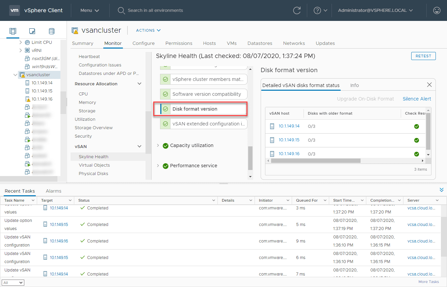The image size is (447, 287).
Task: Click the help question mark icon
Action: point(317,10)
